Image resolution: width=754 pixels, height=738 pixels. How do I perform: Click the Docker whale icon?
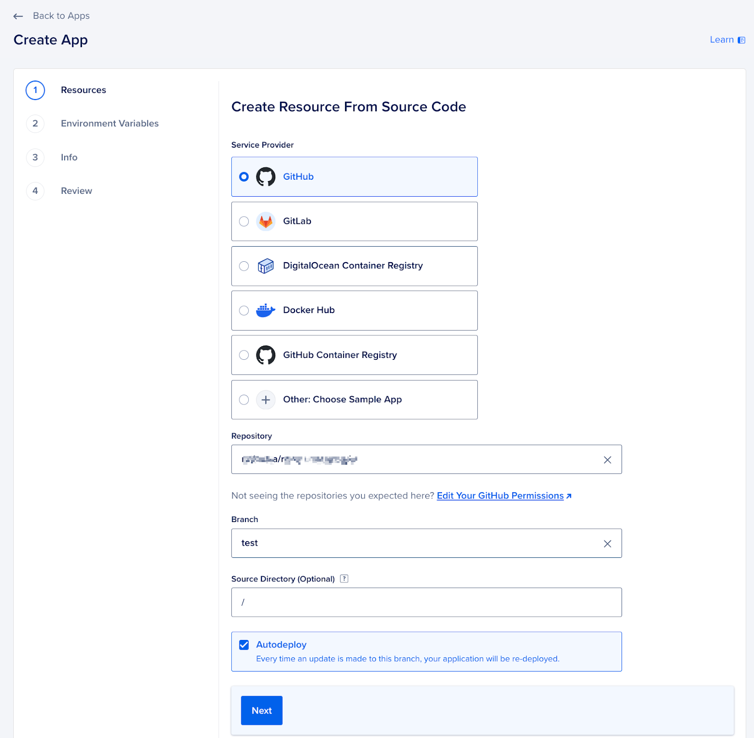(x=266, y=310)
